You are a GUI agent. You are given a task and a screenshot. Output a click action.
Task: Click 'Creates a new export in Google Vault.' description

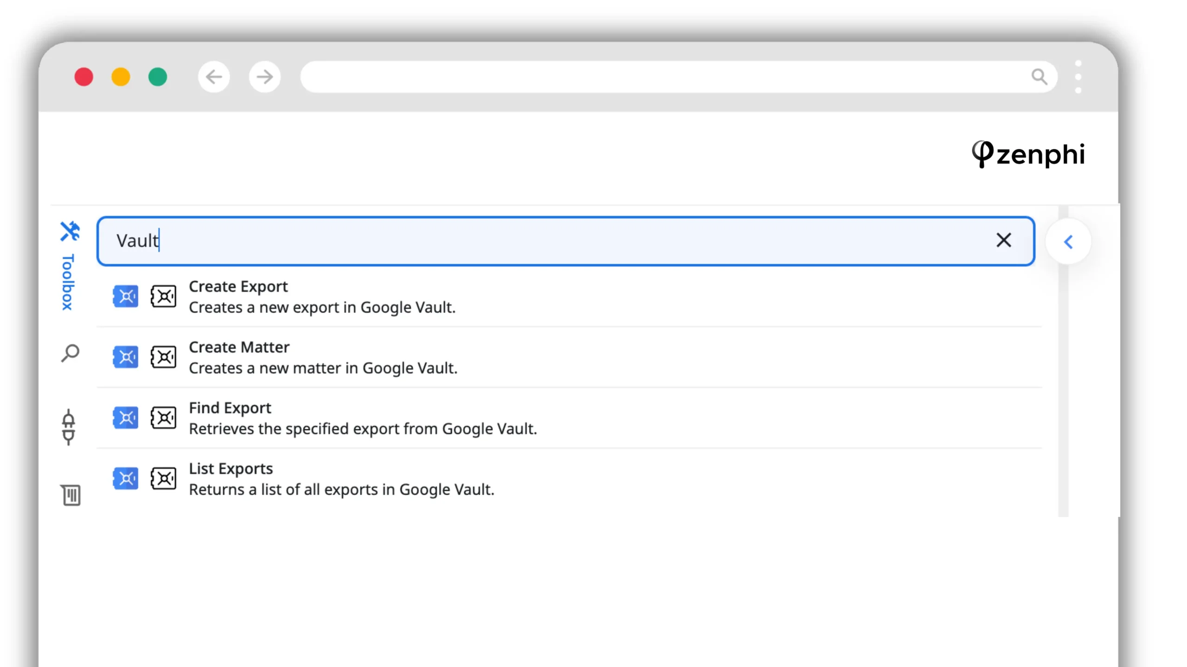pos(322,307)
